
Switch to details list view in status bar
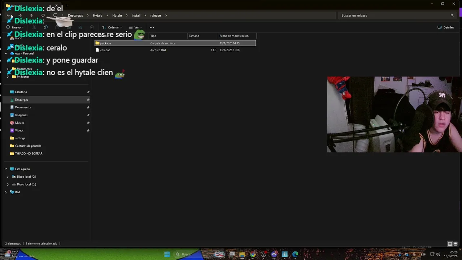point(450,244)
